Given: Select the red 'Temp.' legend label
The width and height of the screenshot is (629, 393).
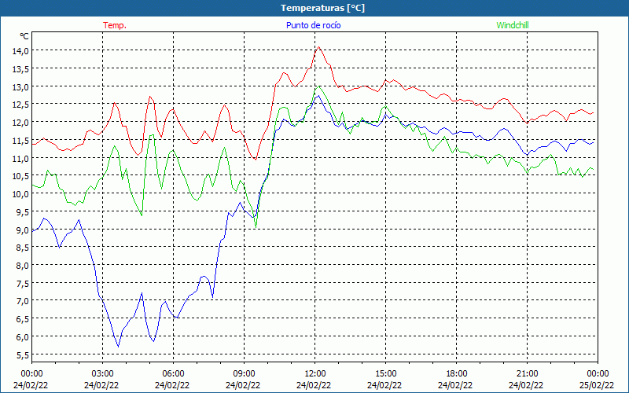Looking at the screenshot, I should pyautogui.click(x=115, y=25).
